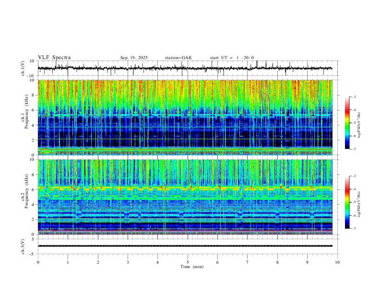
Task: Click the 'ch.3(V)' axis label
Action: [x=23, y=246]
